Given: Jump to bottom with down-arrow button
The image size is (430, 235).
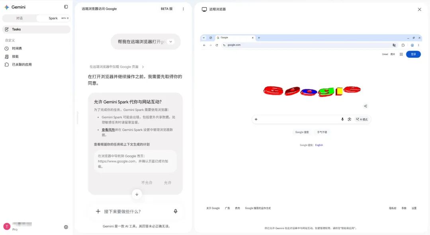Looking at the screenshot, I should (137, 194).
